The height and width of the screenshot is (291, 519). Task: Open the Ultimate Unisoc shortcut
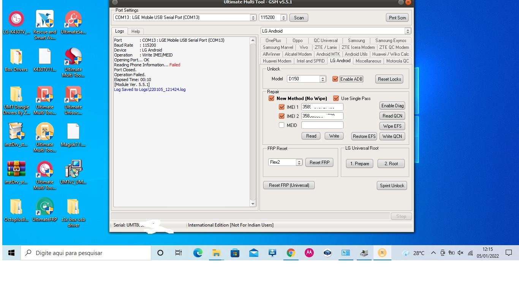tap(73, 100)
